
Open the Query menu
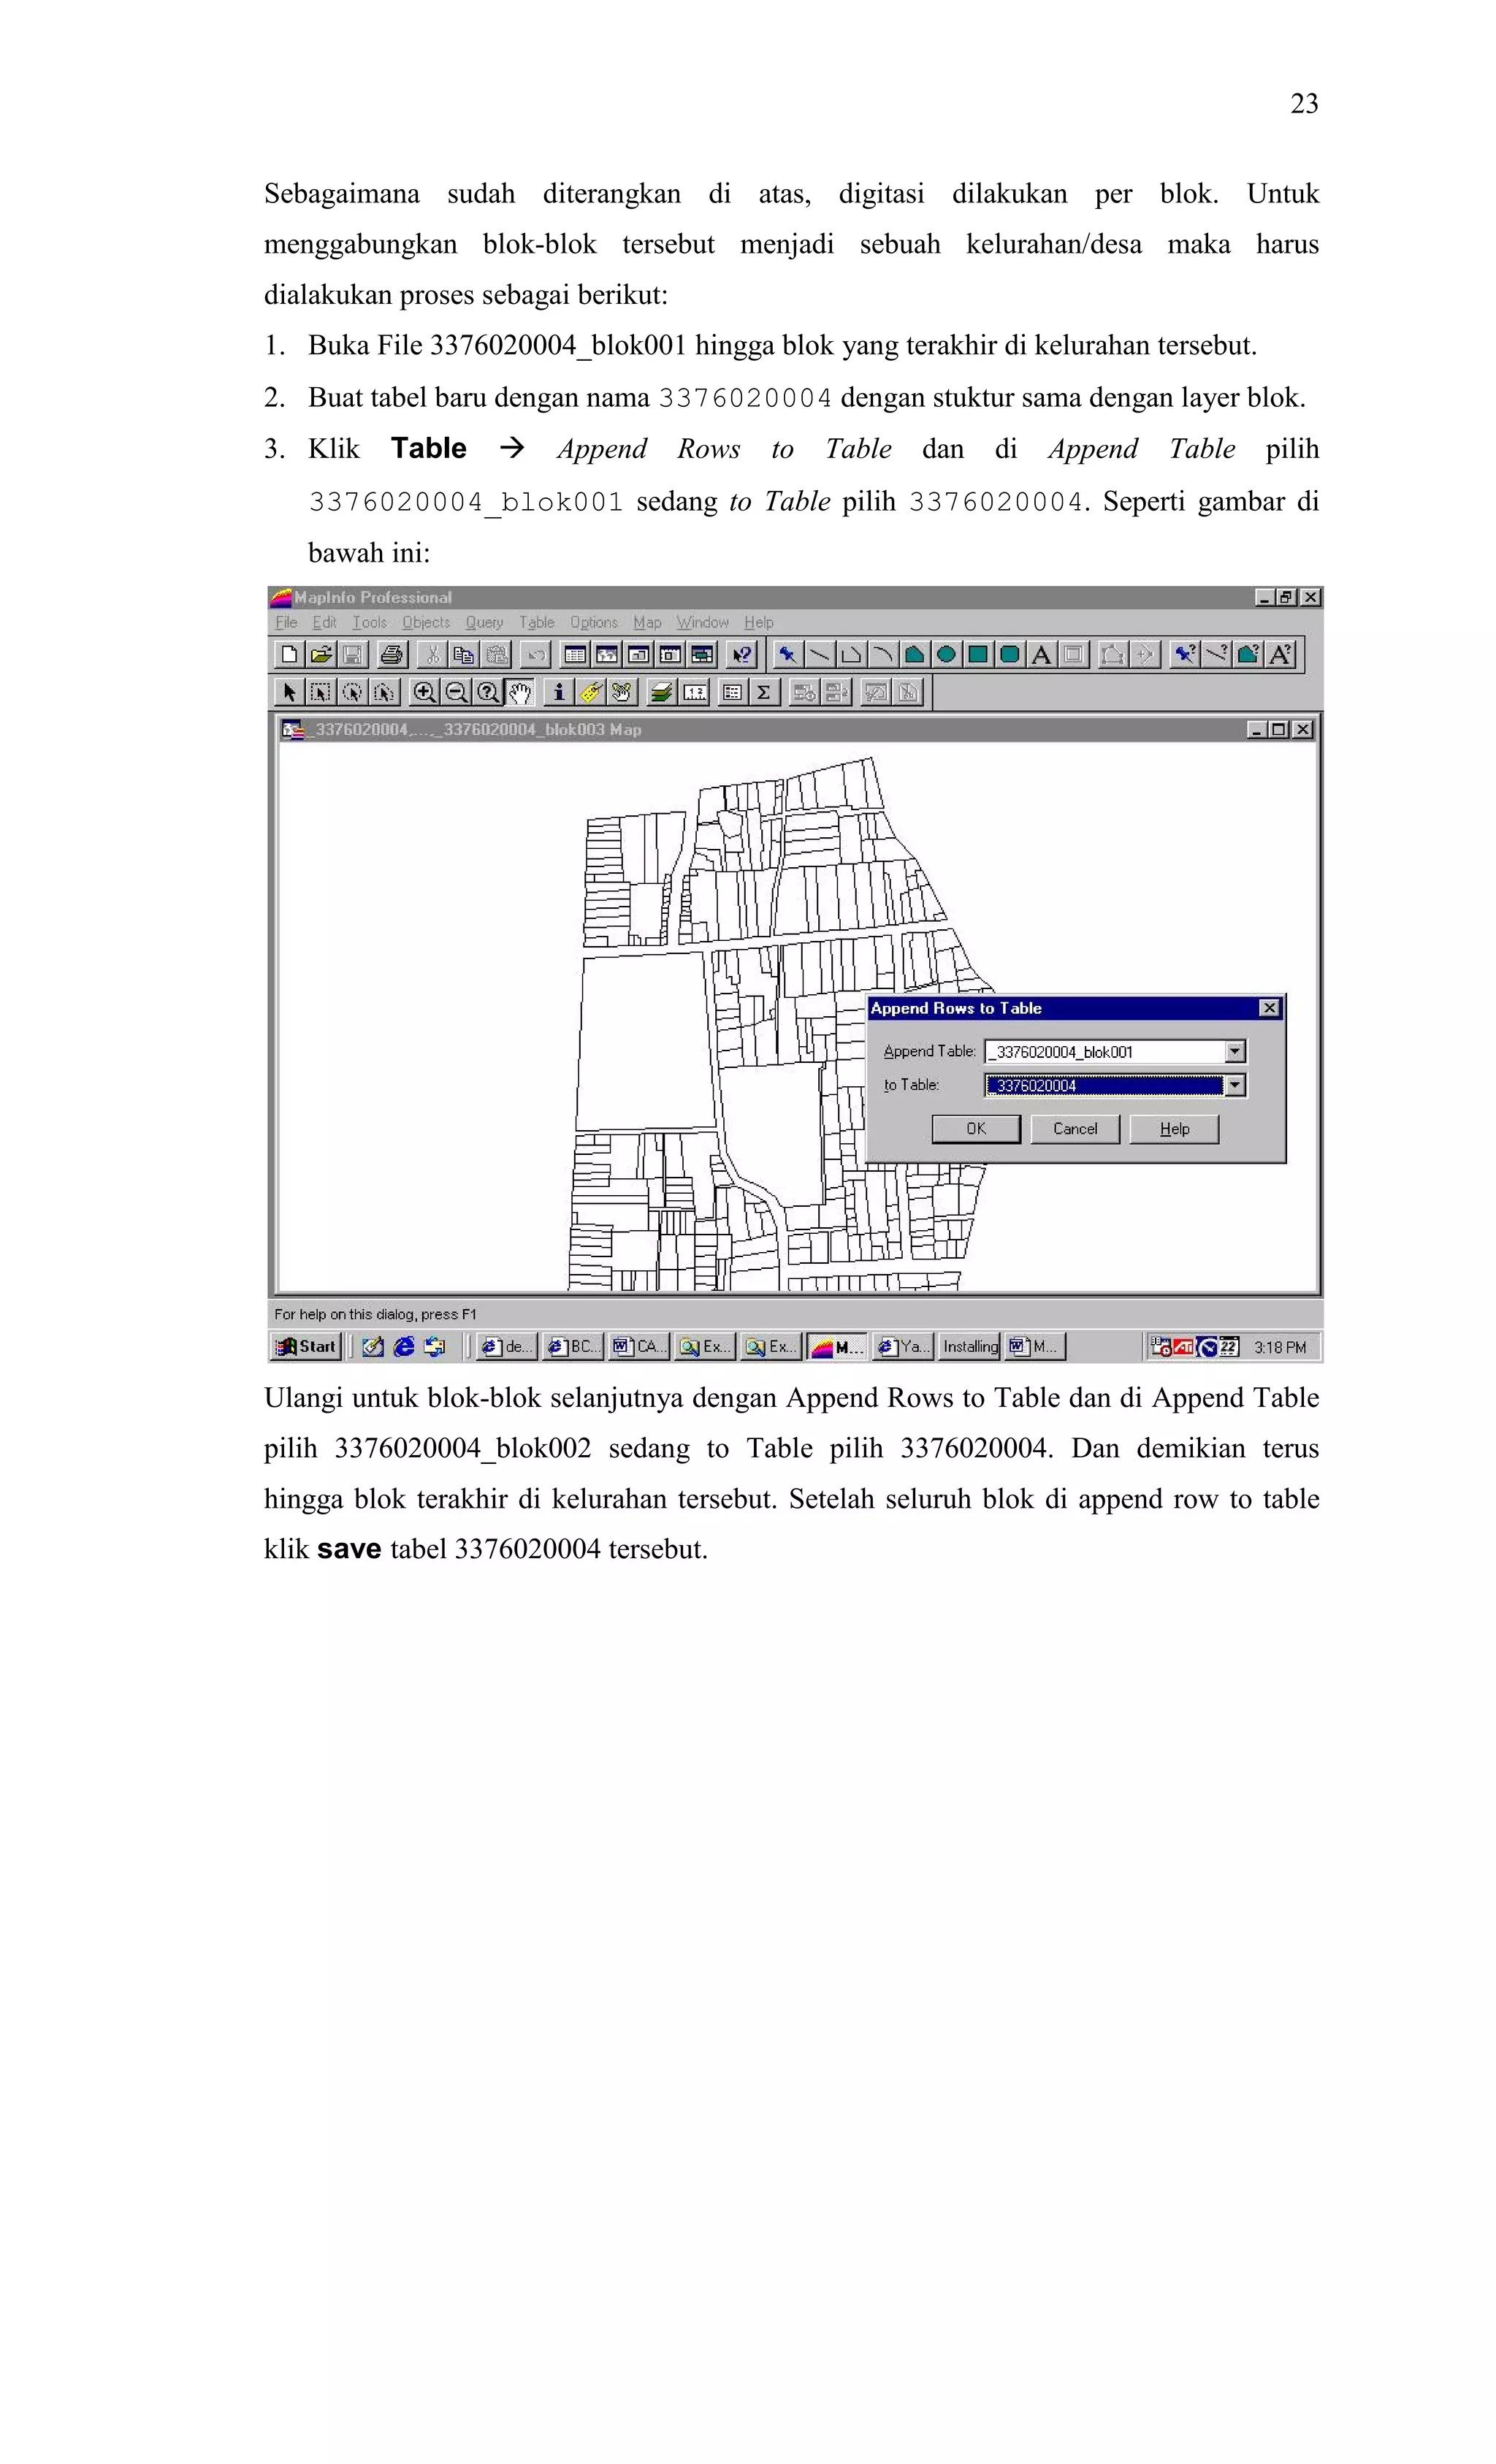(x=484, y=622)
